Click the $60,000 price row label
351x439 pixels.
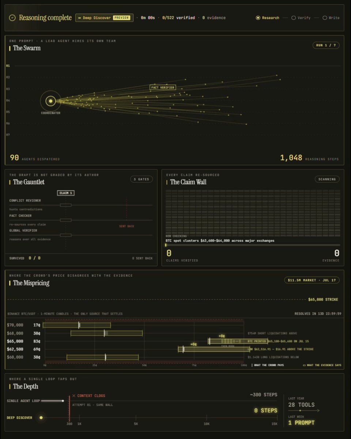pos(15,357)
